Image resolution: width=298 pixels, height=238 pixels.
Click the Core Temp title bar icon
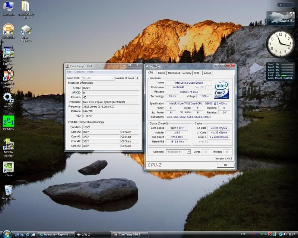coord(67,66)
